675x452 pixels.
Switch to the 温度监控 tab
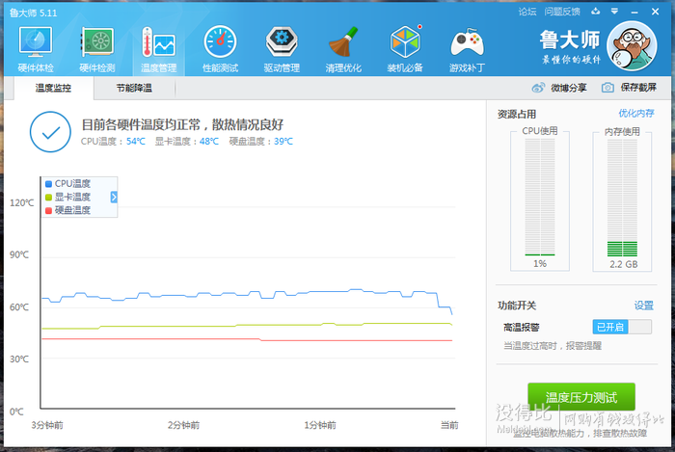(x=53, y=88)
